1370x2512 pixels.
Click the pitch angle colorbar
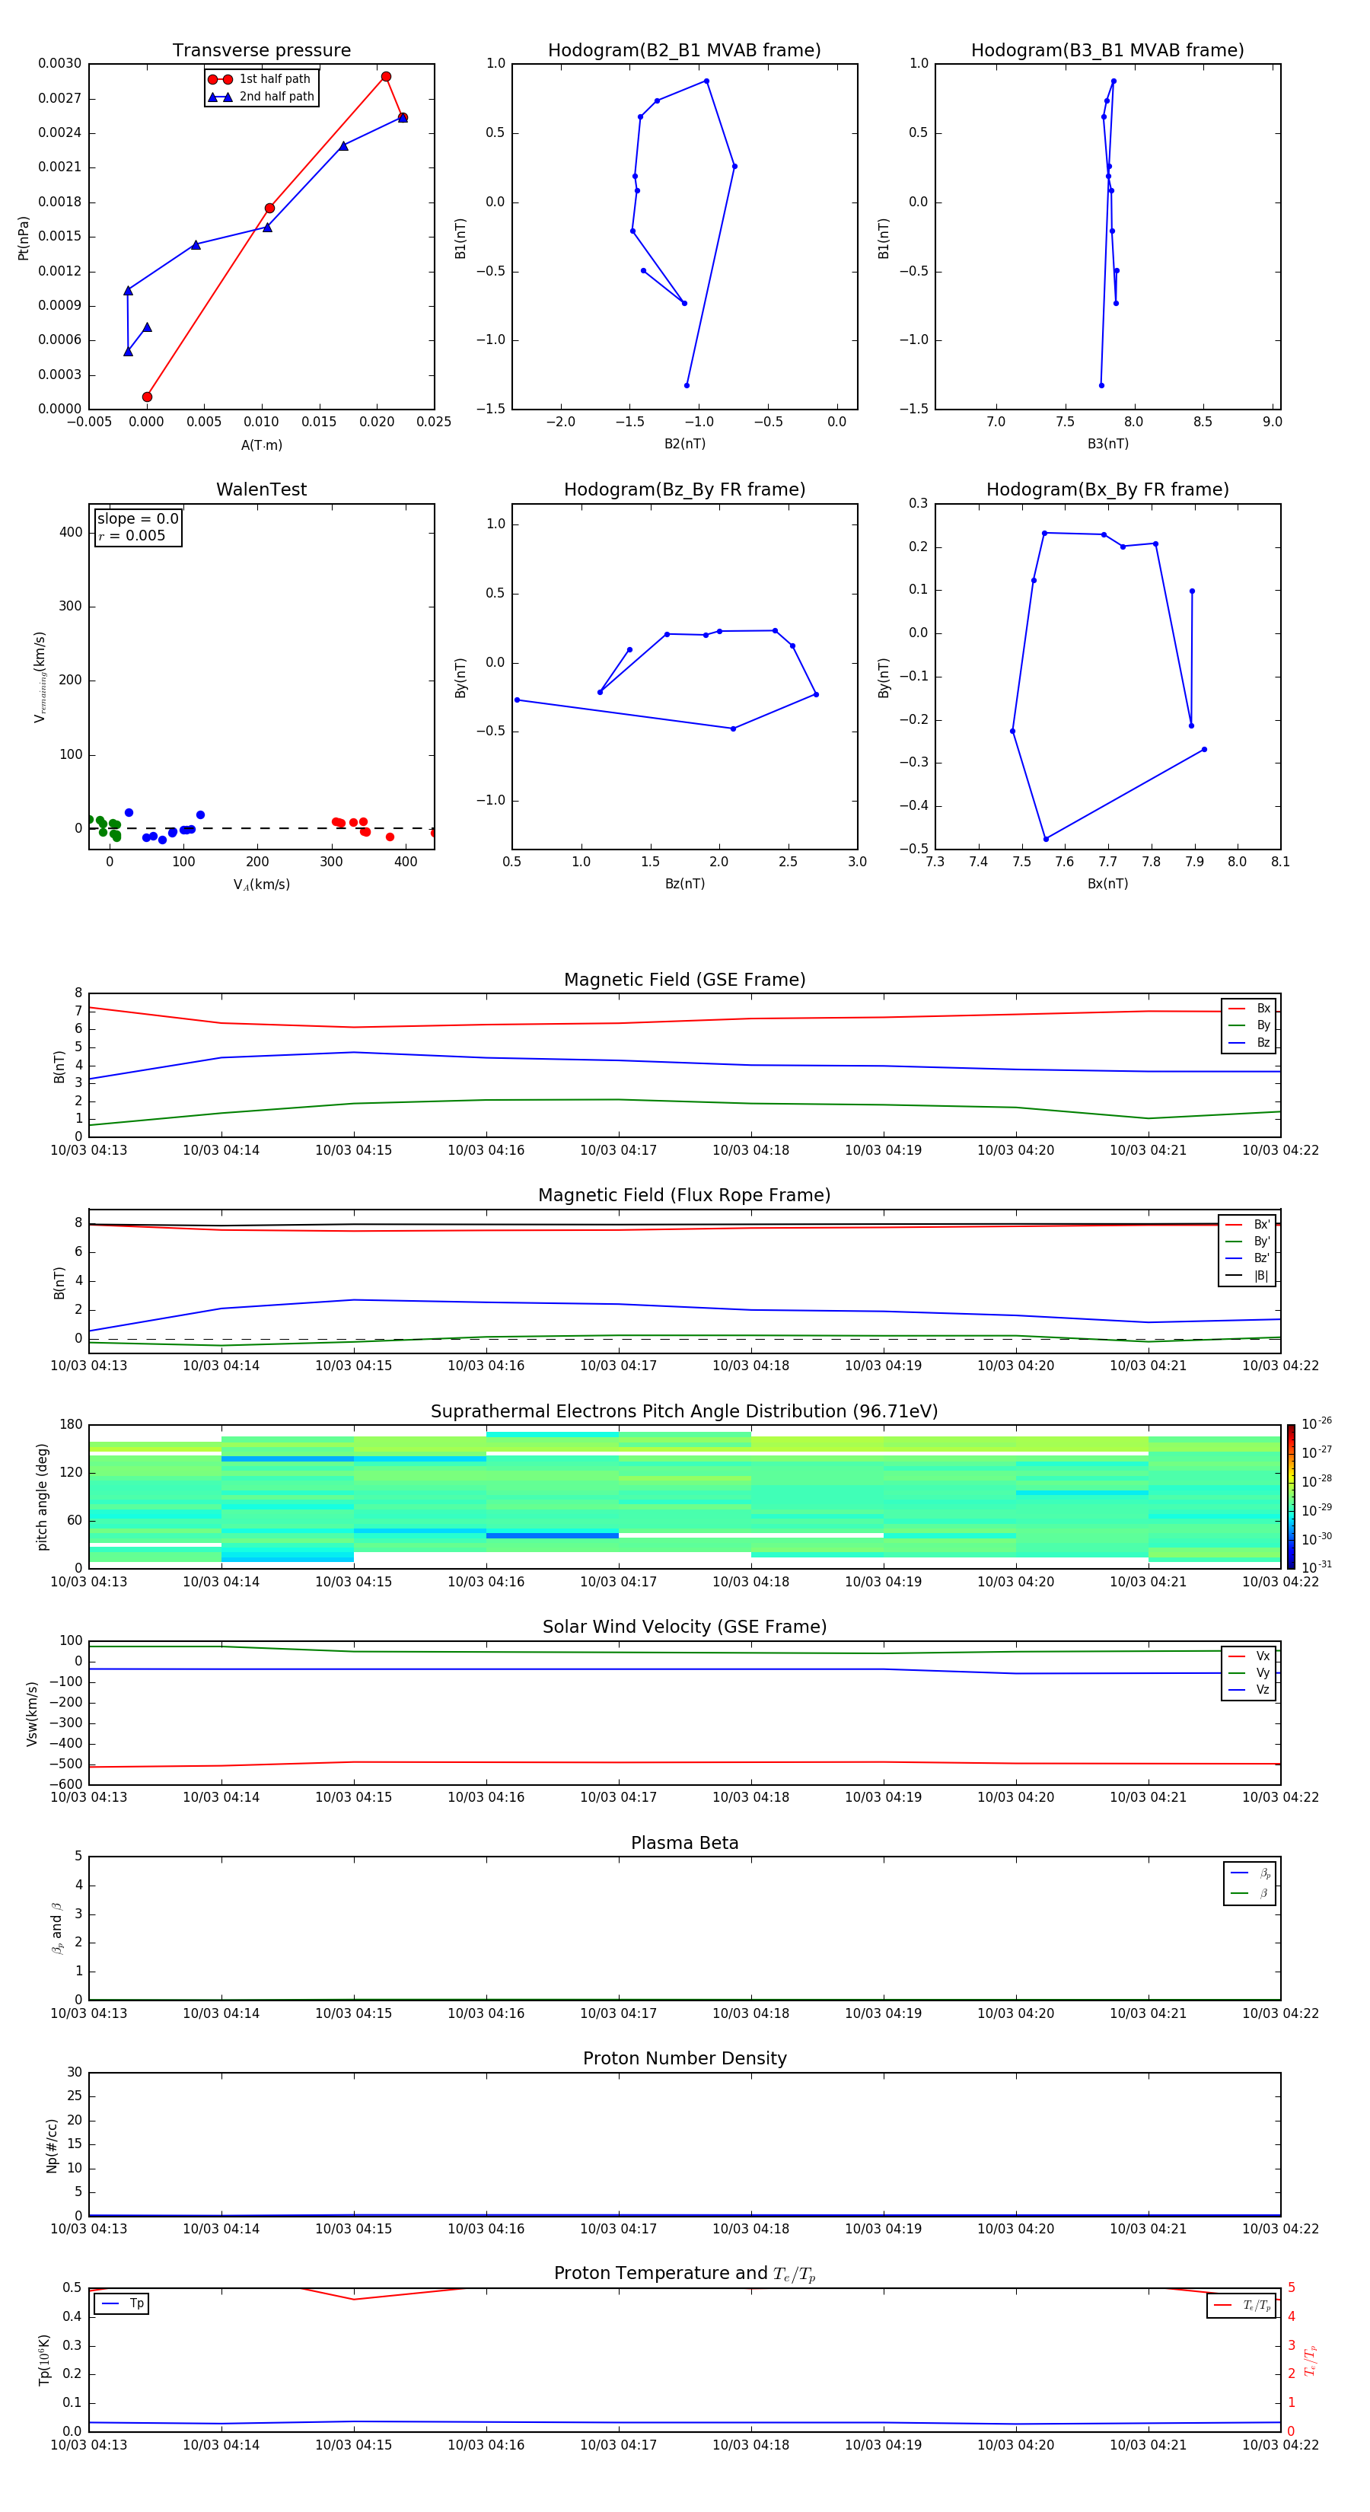point(1290,1497)
